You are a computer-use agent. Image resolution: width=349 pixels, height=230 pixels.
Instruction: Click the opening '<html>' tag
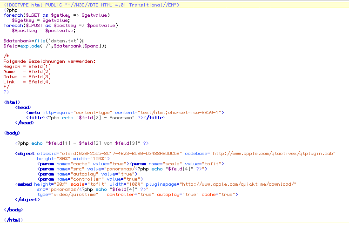tap(12, 102)
